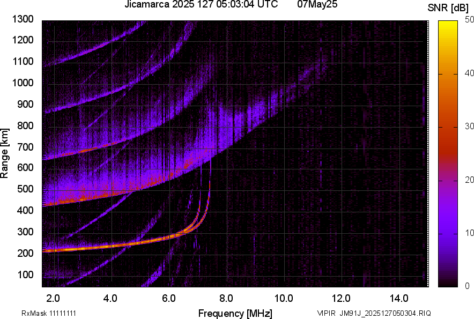Click the 600 range tick label
The image size is (474, 319).
25,167
